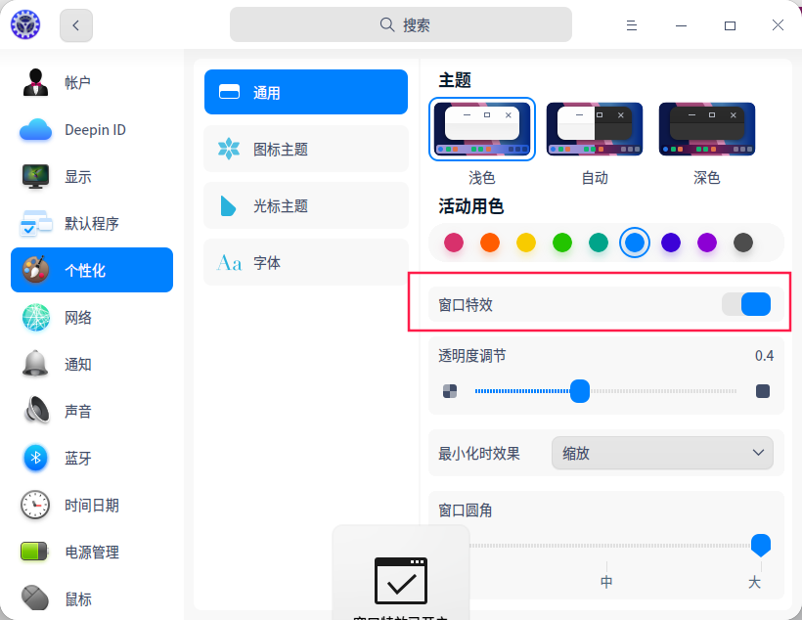Click the opaque square icon
Screen dimensions: 802x620
point(763,391)
